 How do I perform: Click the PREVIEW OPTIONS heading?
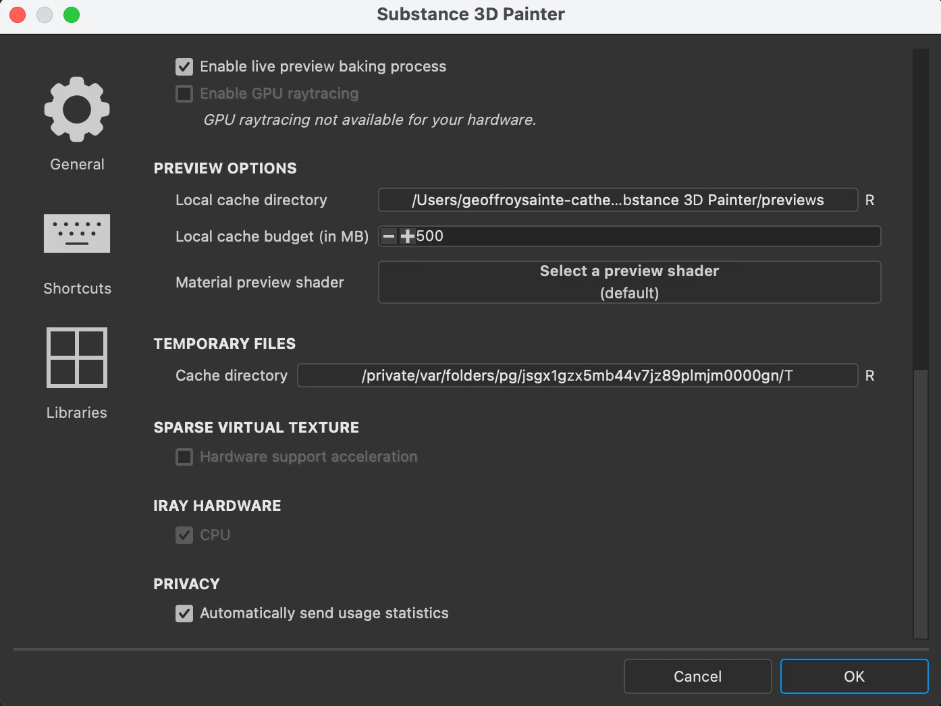pyautogui.click(x=225, y=169)
